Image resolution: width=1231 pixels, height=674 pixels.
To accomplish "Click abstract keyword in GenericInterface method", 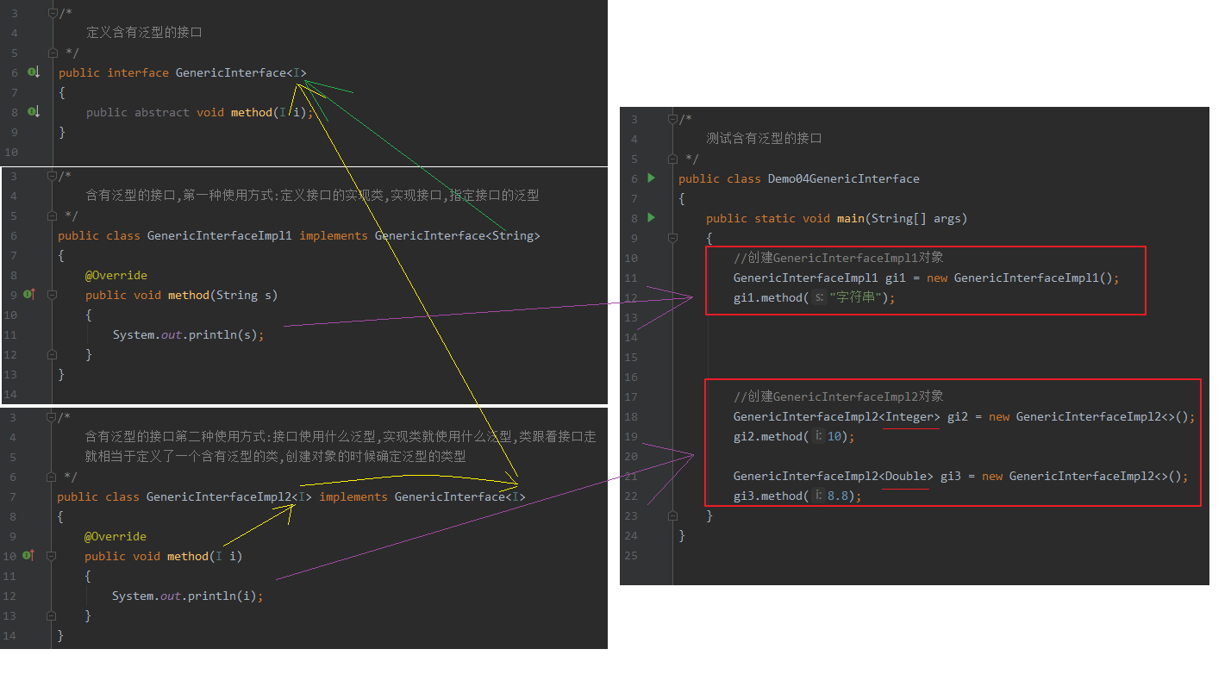I will pos(161,112).
